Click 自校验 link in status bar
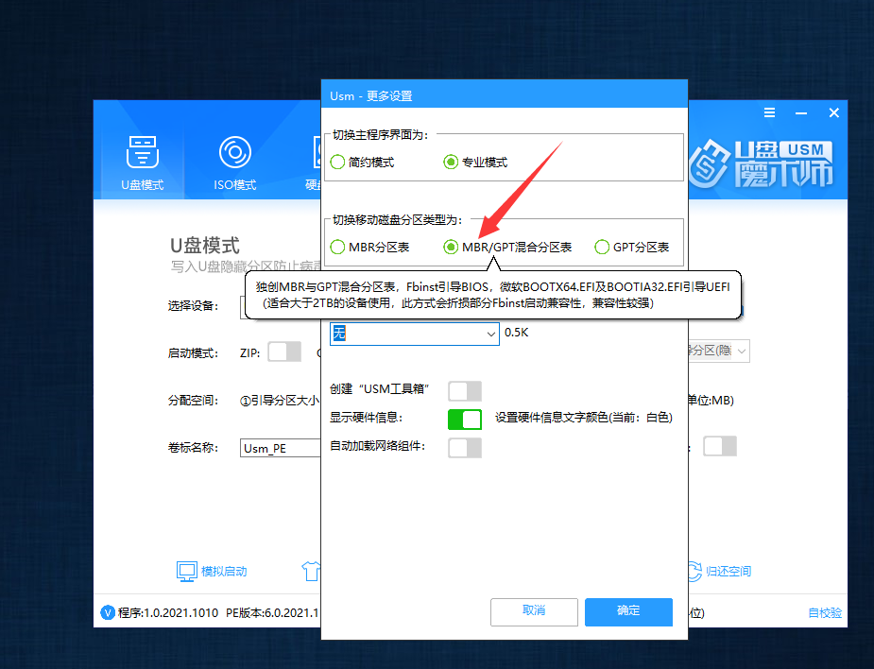The height and width of the screenshot is (669, 874). coord(825,613)
